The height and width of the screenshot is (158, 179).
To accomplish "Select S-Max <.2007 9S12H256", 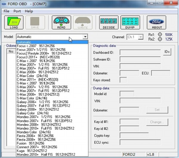I will pyautogui.click(x=52, y=83).
